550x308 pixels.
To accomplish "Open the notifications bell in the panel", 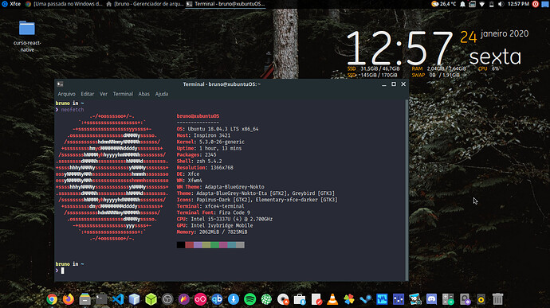I will (462, 4).
